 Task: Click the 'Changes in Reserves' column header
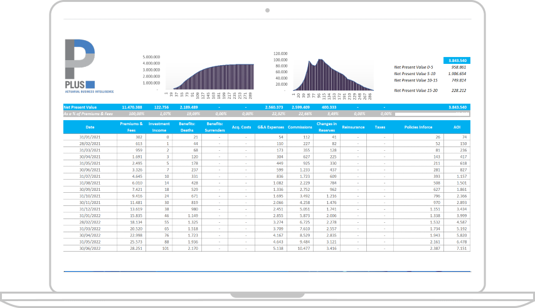(x=327, y=127)
